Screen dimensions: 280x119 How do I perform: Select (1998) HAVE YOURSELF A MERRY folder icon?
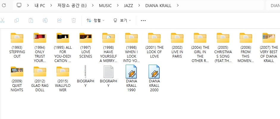[108, 38]
